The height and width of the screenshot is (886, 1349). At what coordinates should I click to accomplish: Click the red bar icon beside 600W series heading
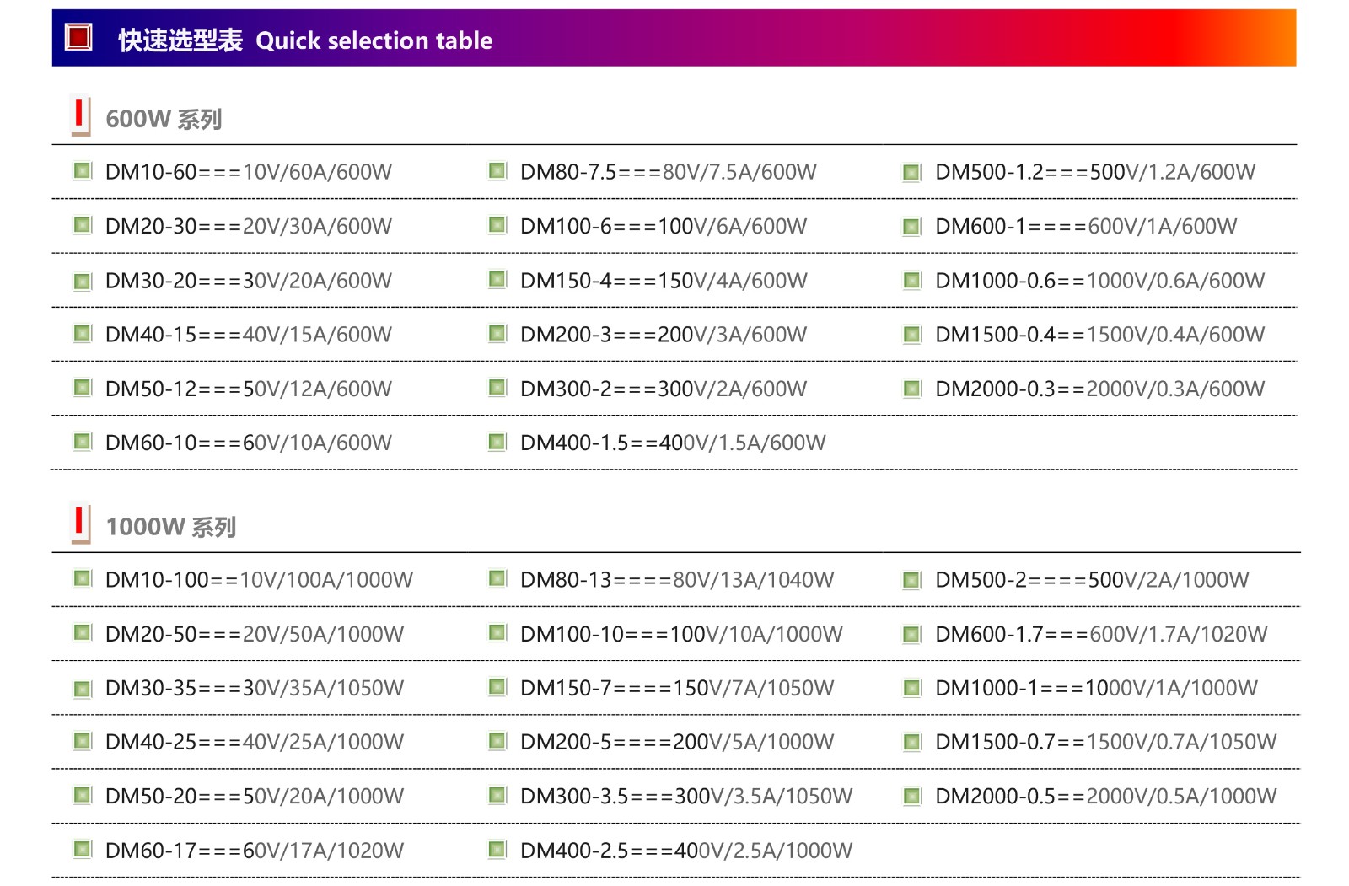[79, 115]
